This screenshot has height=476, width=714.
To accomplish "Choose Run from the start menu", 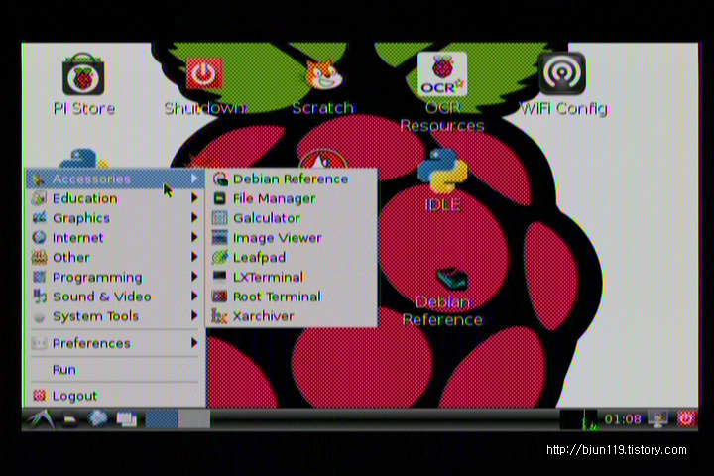I will (116, 370).
